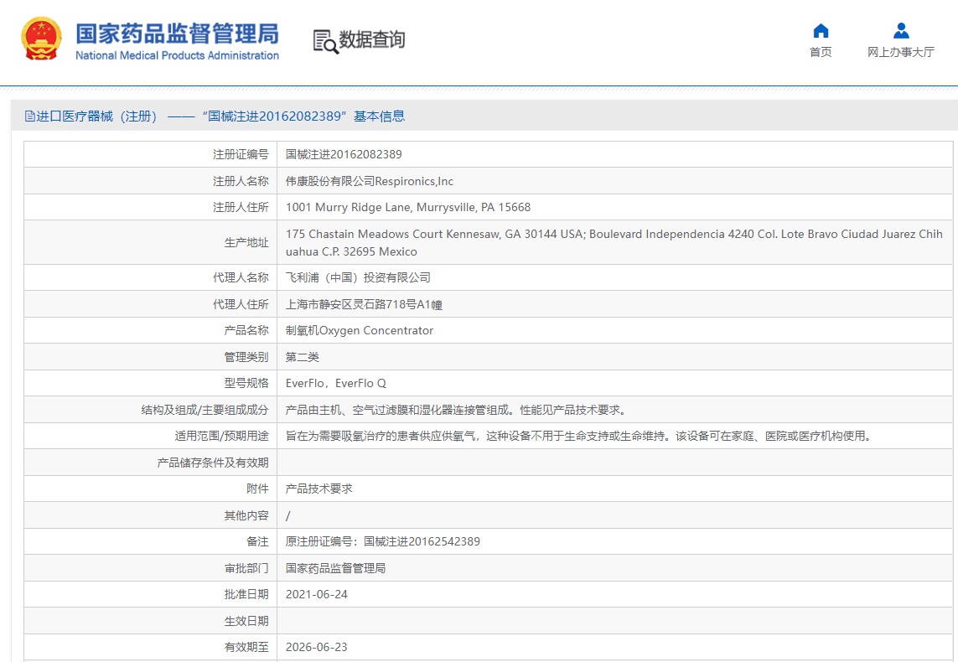Select product name 制氧机Oxygen Concentrator
Viewport: 958px width, 662px height.
(x=360, y=330)
